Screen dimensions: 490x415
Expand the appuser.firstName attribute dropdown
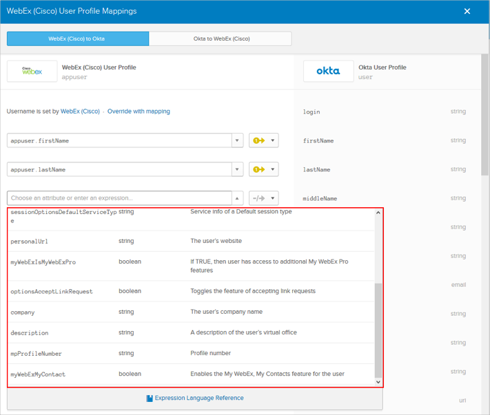237,140
